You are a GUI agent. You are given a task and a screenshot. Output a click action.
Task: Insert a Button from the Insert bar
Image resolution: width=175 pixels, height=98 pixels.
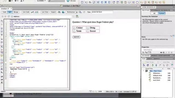coord(129,2)
